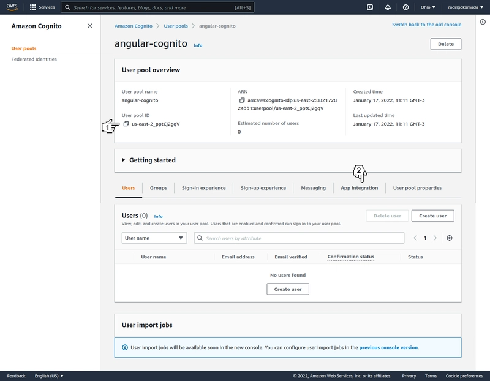Copy the ARN value

[x=242, y=100]
